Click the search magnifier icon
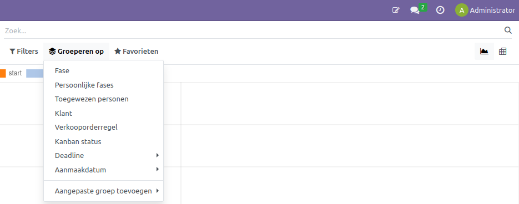 tap(508, 30)
